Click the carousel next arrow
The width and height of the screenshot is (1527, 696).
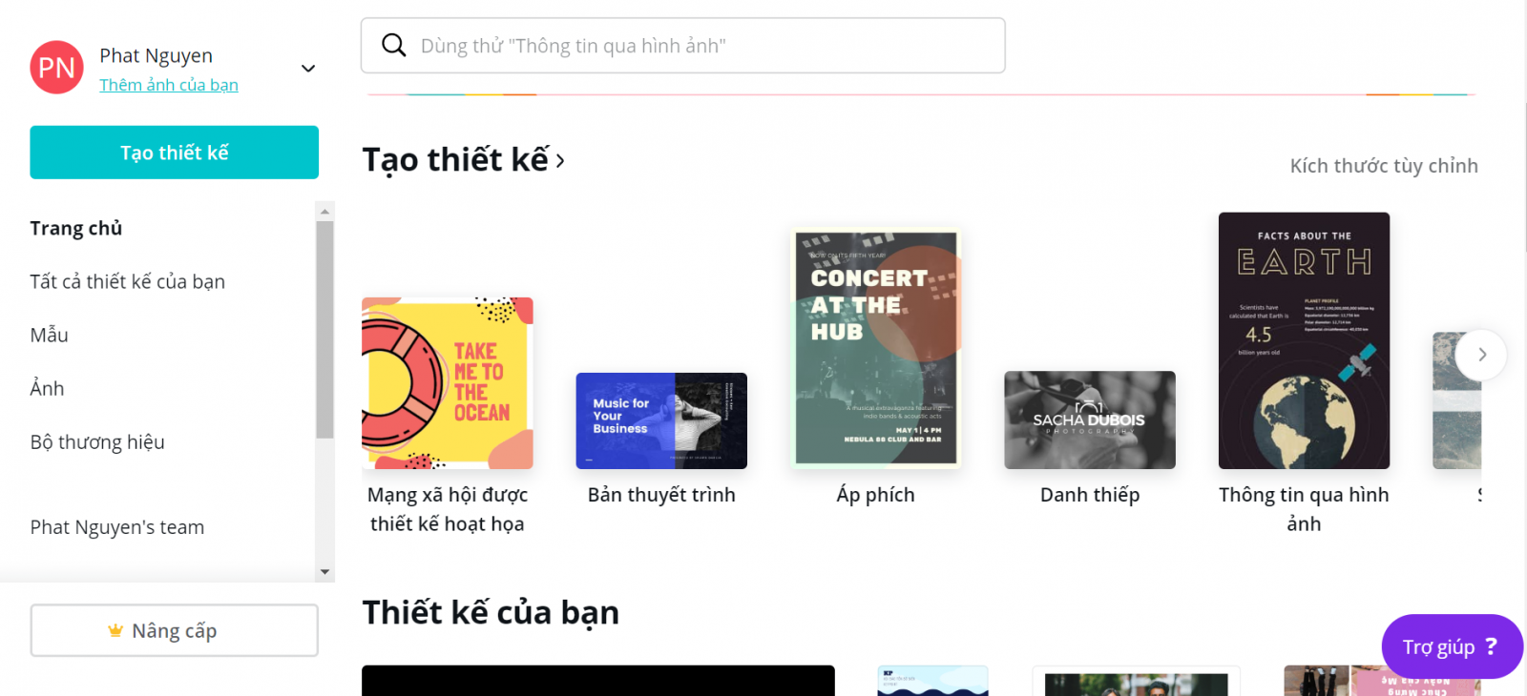point(1481,355)
